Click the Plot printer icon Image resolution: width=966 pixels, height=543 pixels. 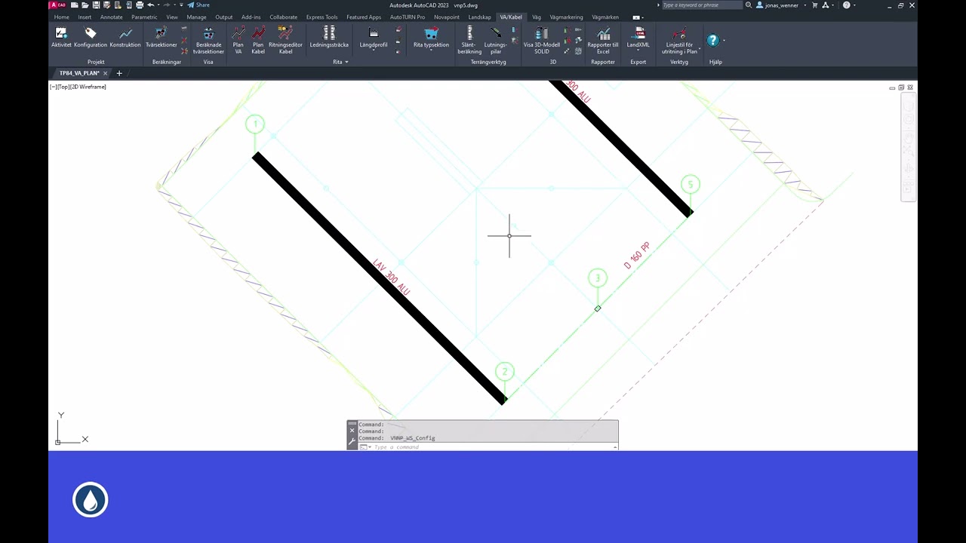pyautogui.click(x=140, y=5)
